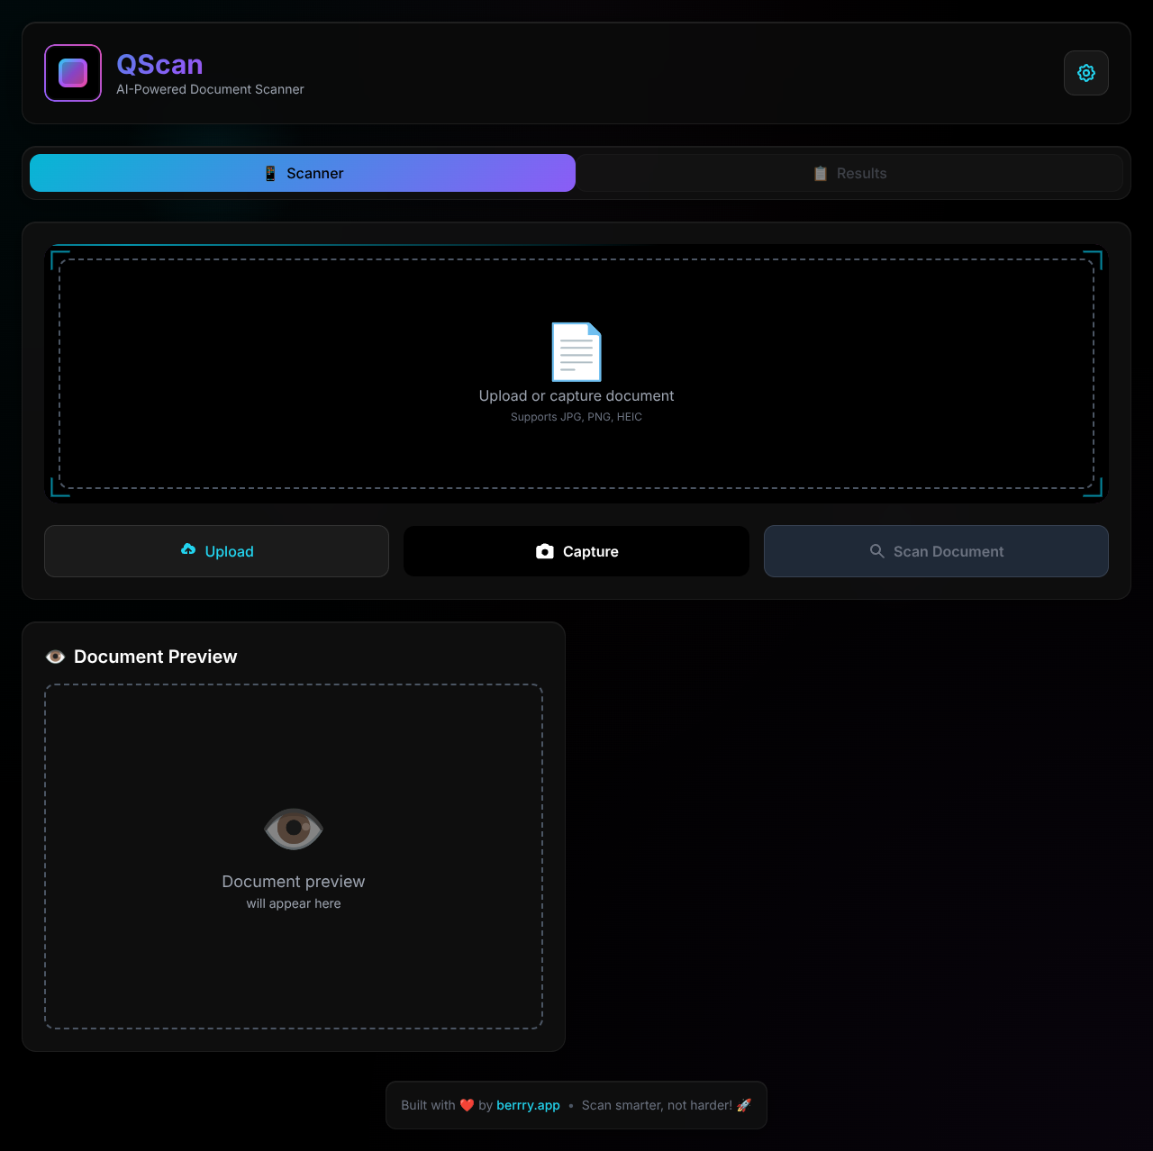The width and height of the screenshot is (1153, 1151).
Task: Switch to the Results tab
Action: (x=850, y=173)
